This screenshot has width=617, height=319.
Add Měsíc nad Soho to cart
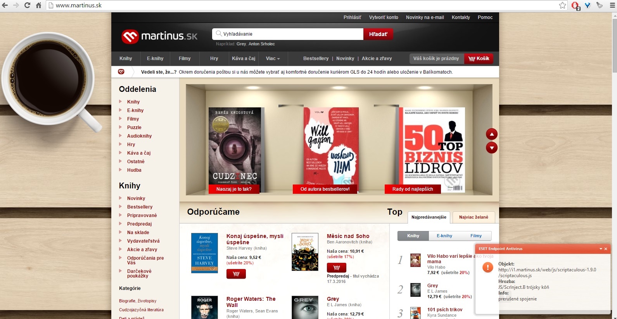(x=337, y=267)
